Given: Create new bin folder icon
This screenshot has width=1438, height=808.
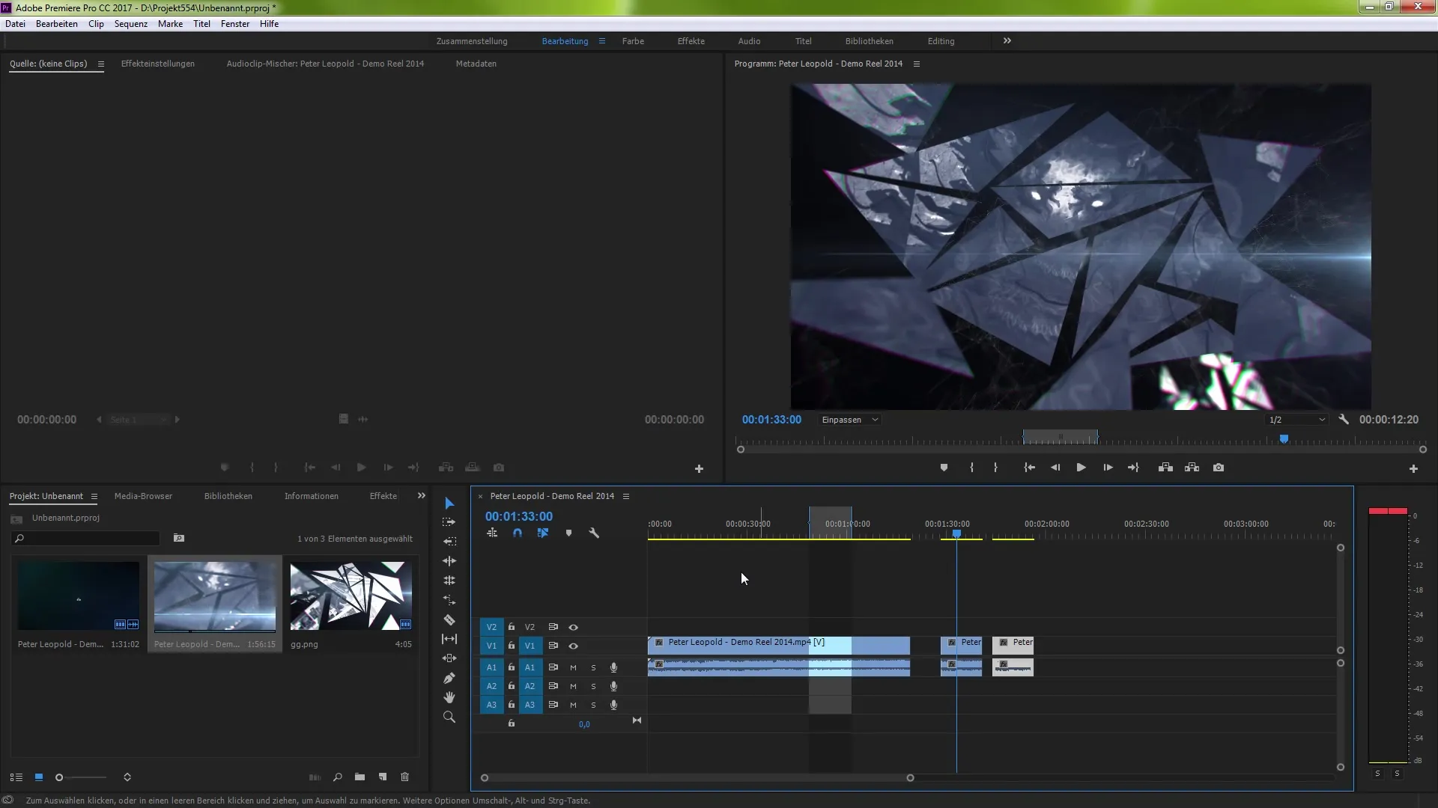Looking at the screenshot, I should (x=360, y=777).
